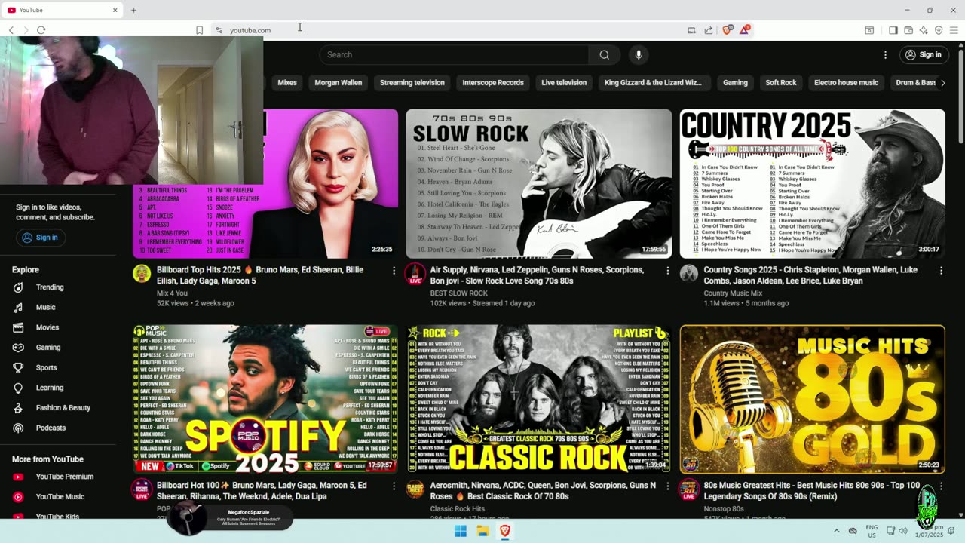Open Music in the Explore sidebar
Image resolution: width=965 pixels, height=543 pixels.
coord(45,307)
